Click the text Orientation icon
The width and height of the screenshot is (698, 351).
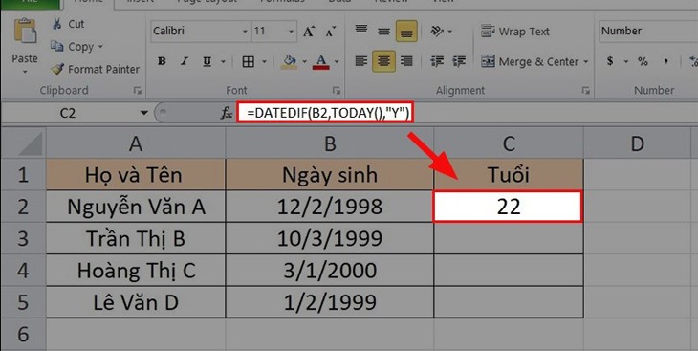[437, 31]
